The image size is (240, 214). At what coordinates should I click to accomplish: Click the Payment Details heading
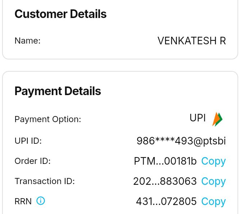(x=58, y=91)
